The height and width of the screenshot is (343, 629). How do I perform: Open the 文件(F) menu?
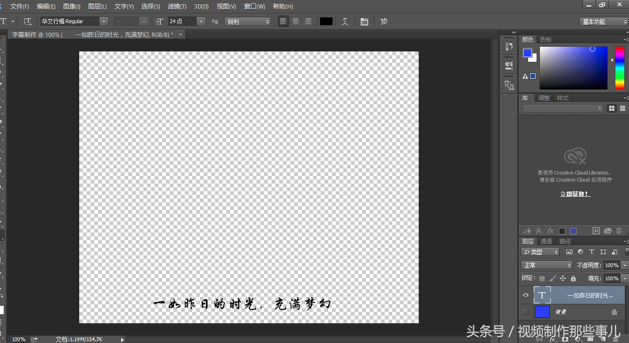19,7
